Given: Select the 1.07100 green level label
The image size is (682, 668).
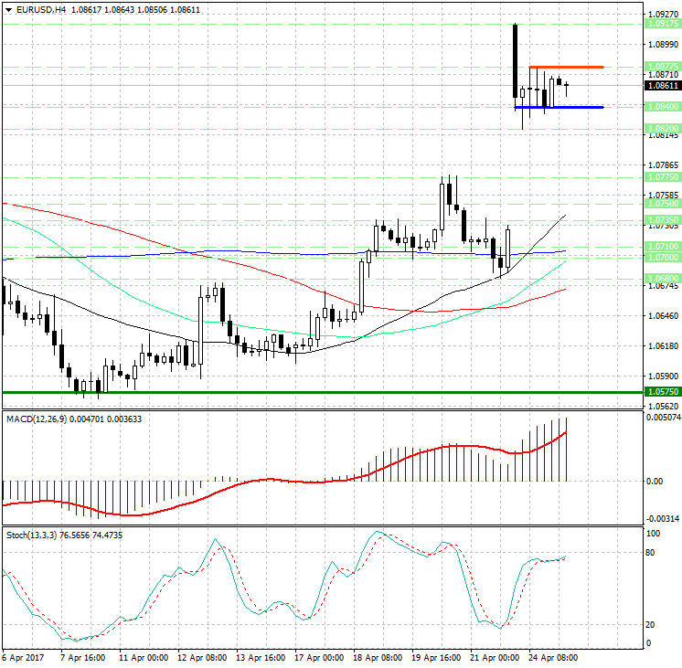Looking at the screenshot, I should [x=662, y=247].
